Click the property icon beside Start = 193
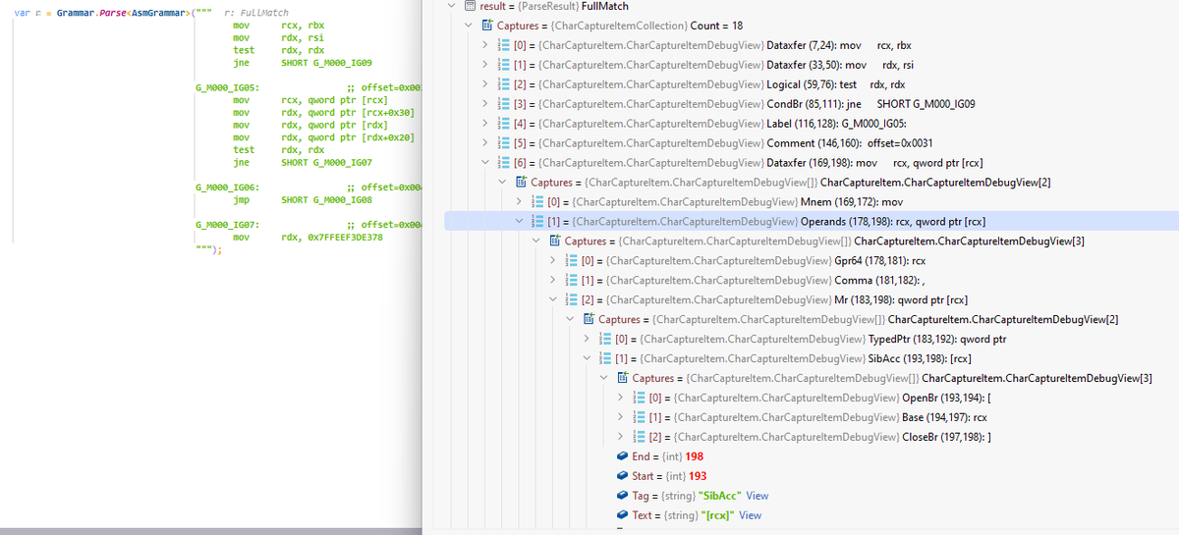The height and width of the screenshot is (535, 1179). (622, 476)
